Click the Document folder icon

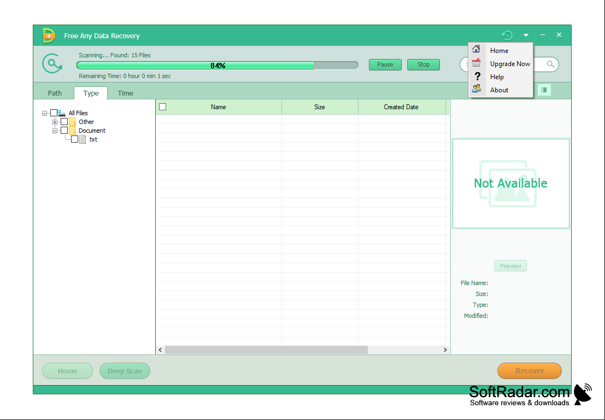(x=72, y=131)
